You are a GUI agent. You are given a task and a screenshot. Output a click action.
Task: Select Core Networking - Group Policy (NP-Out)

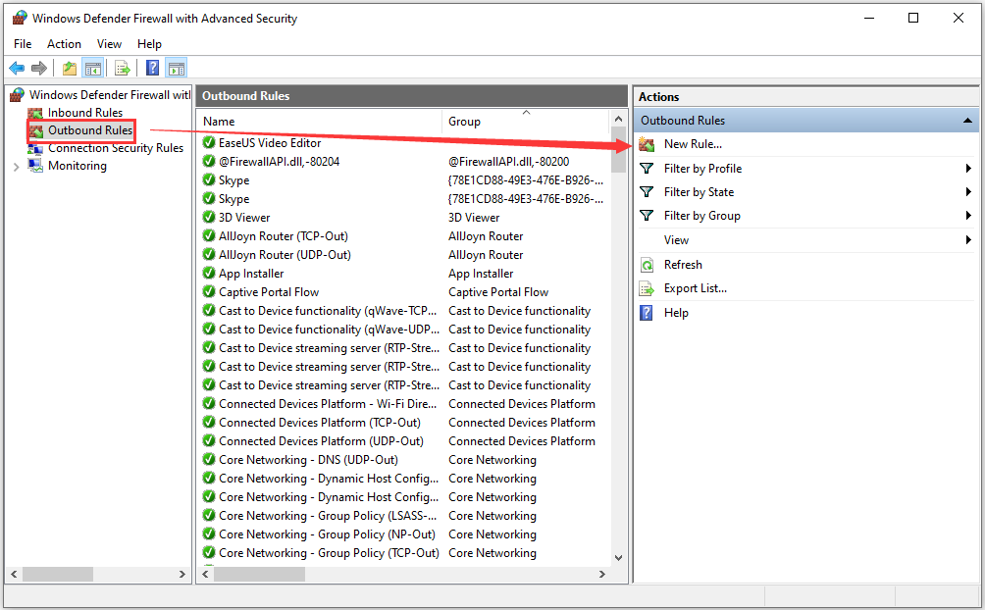[327, 534]
